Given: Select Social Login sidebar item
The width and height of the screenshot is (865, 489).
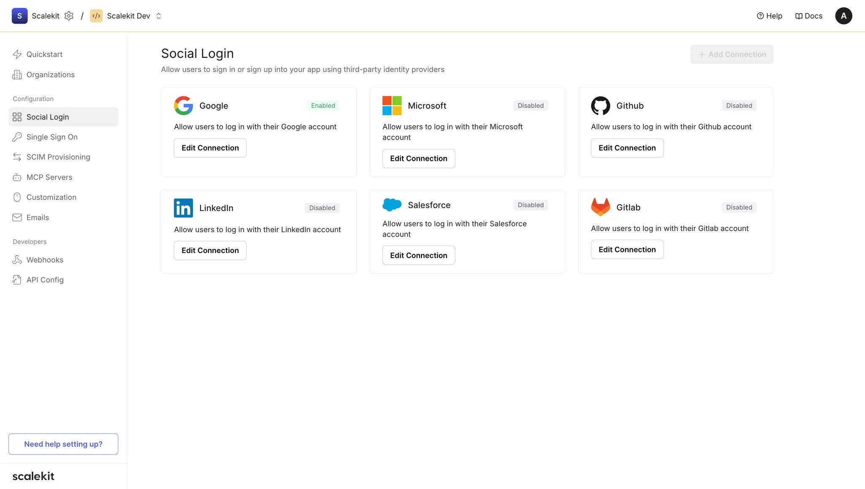Looking at the screenshot, I should [x=63, y=117].
